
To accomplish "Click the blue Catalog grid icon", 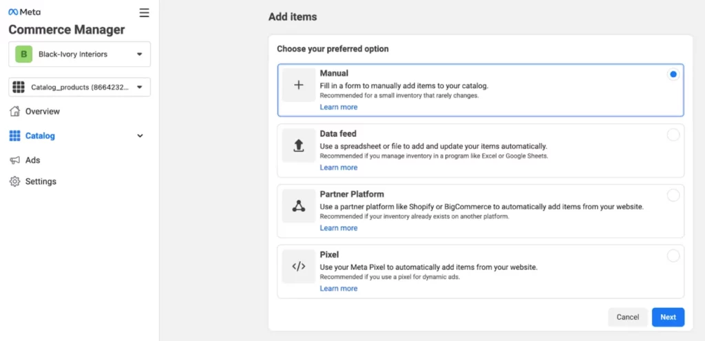I will click(15, 136).
